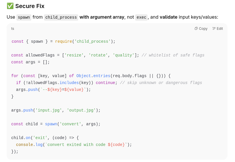Click the for loop Object.entries line
Viewport: 235px width, 162px height.
pos(91,76)
